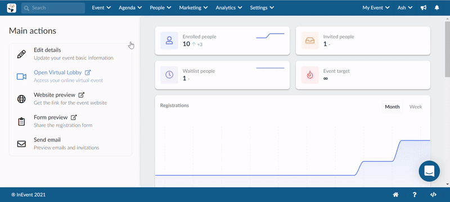The height and width of the screenshot is (202, 450).
Task: Click the '+3' enrolled increase indicator
Action: pyautogui.click(x=200, y=44)
